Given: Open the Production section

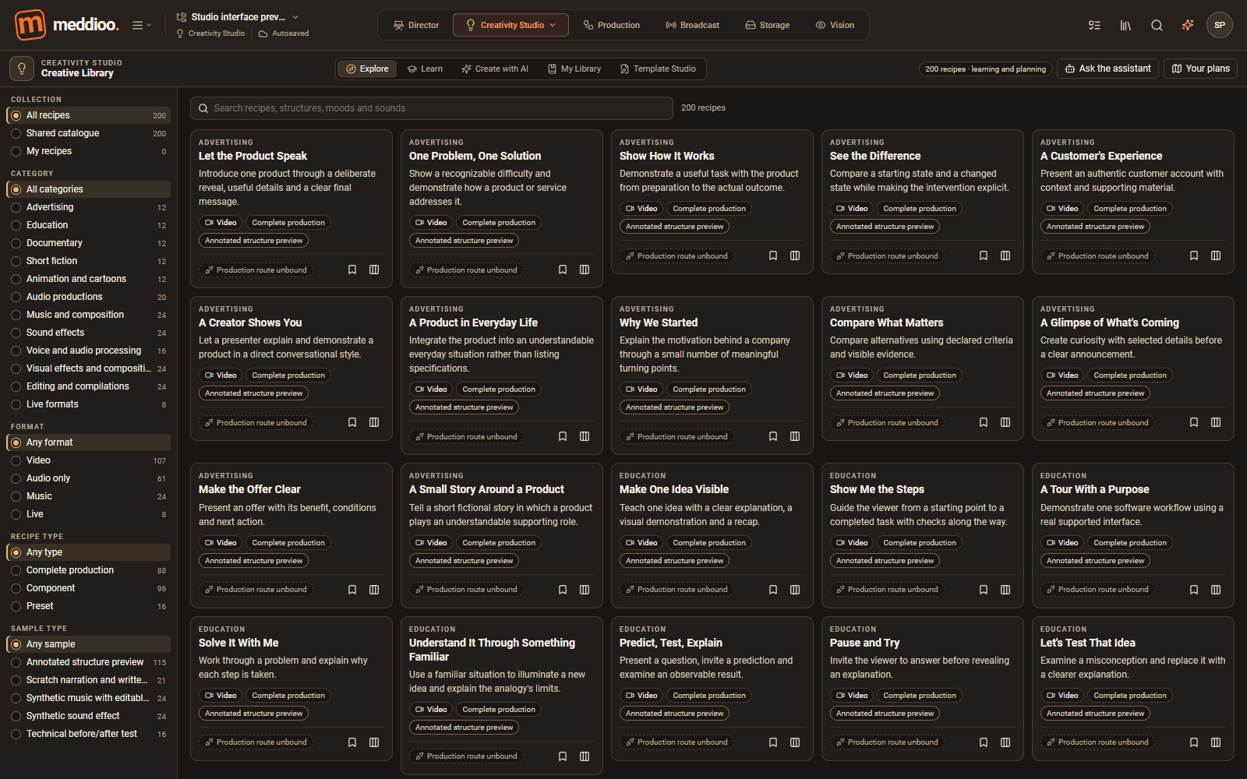Looking at the screenshot, I should [x=612, y=25].
